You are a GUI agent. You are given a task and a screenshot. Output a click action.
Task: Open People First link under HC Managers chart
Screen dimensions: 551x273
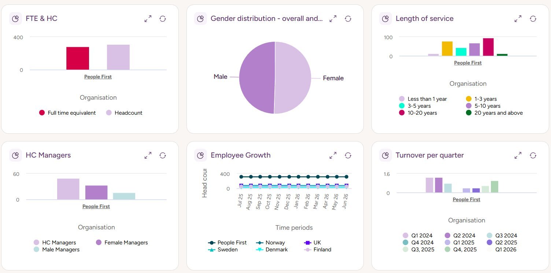point(96,207)
